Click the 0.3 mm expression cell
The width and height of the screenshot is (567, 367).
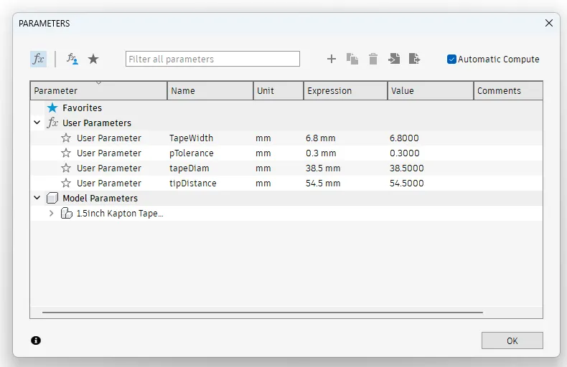coord(321,153)
